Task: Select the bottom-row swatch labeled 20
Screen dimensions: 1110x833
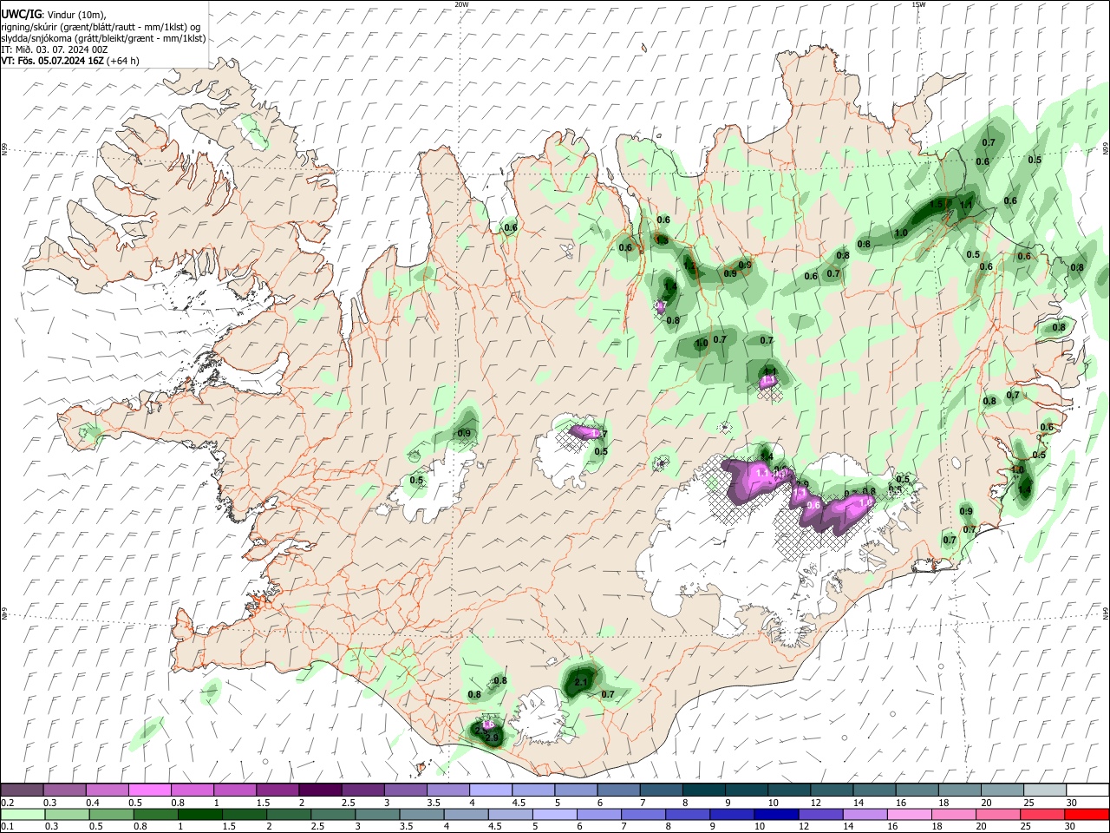Action: (x=997, y=814)
